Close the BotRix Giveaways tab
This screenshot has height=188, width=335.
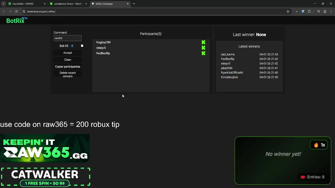[128, 4]
